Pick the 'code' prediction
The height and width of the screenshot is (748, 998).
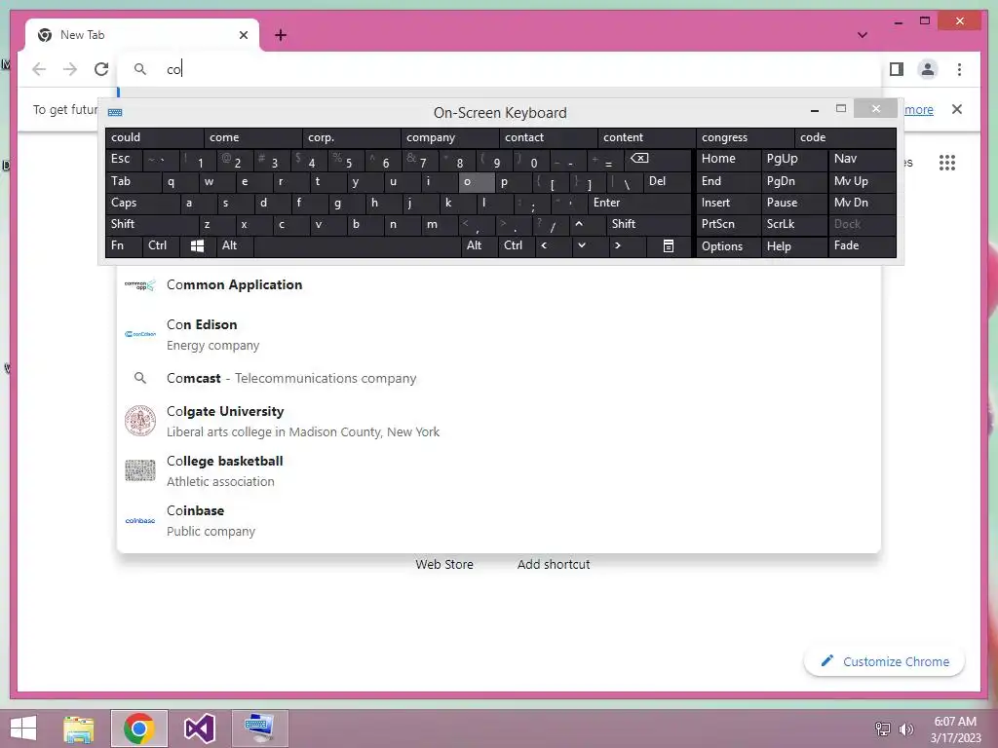click(845, 137)
